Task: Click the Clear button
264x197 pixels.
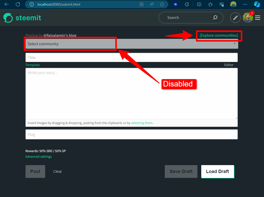Action: coord(57,171)
